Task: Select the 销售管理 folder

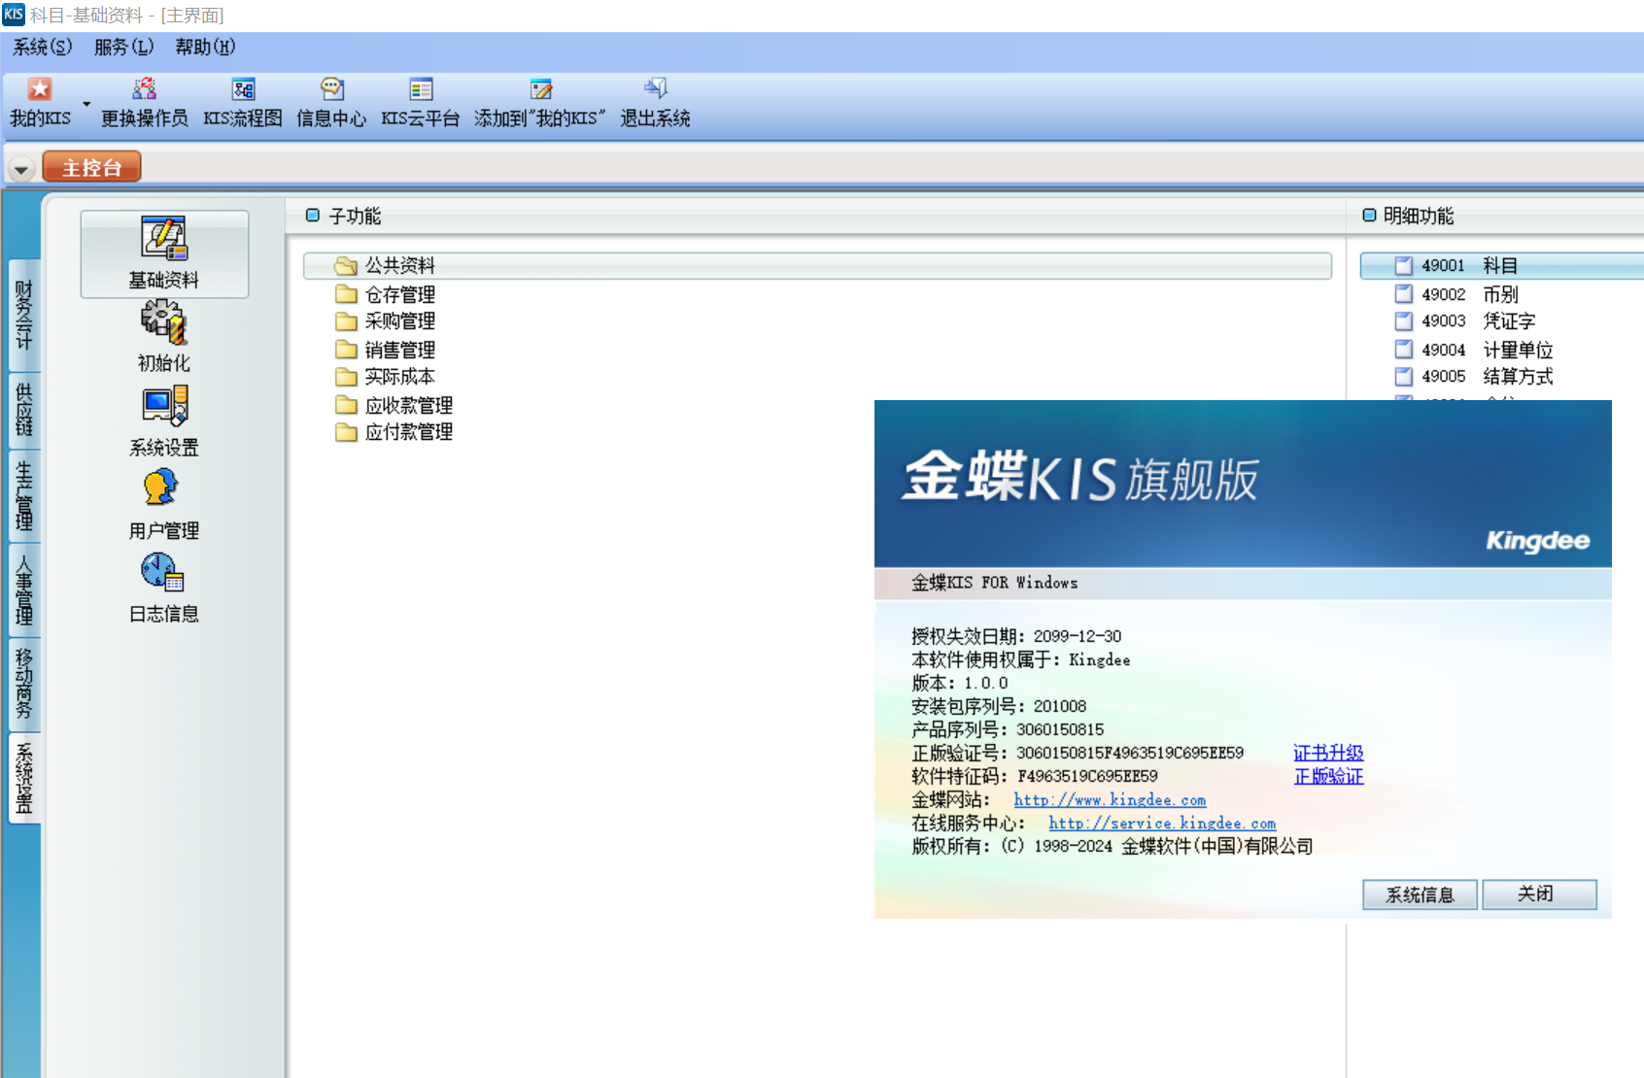Action: tap(386, 350)
